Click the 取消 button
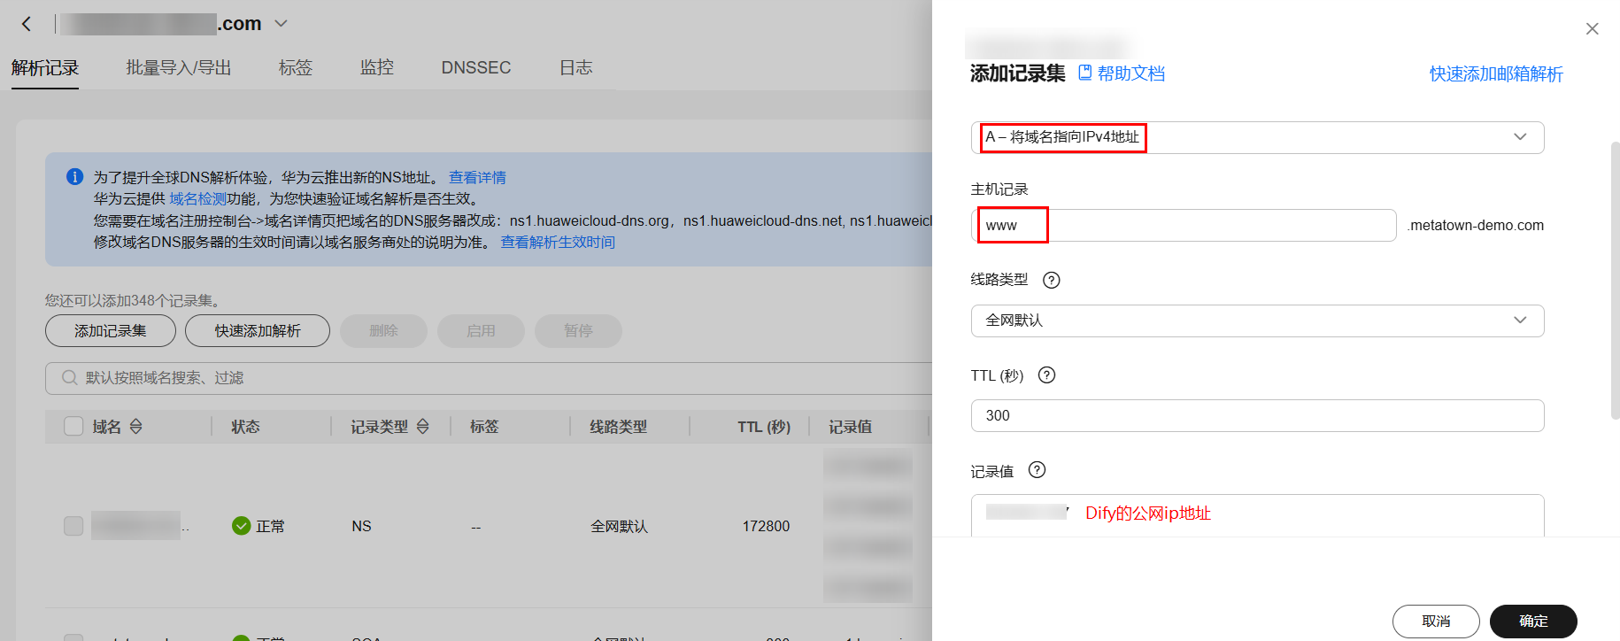Screen dimensions: 1620x641 1436,621
